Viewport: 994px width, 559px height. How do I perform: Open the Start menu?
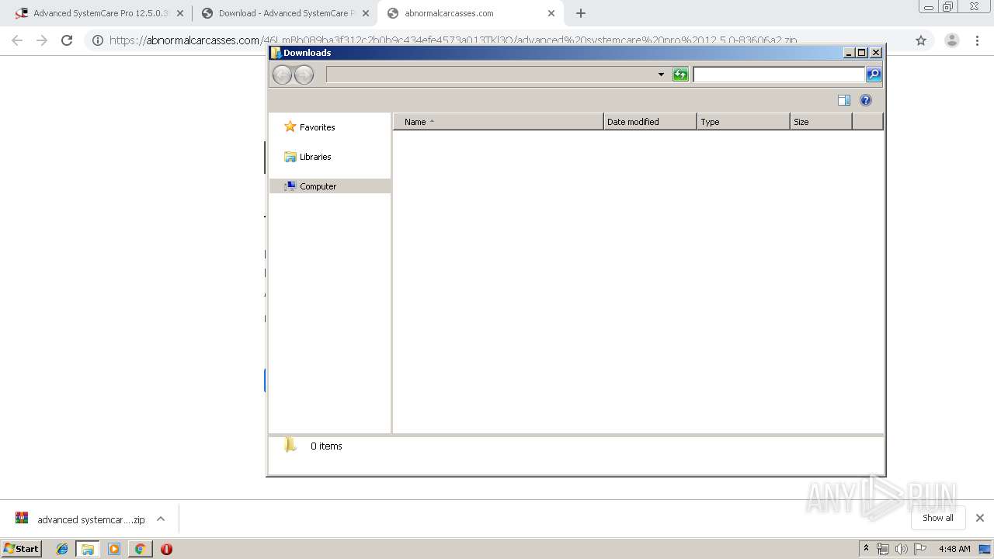click(x=21, y=549)
